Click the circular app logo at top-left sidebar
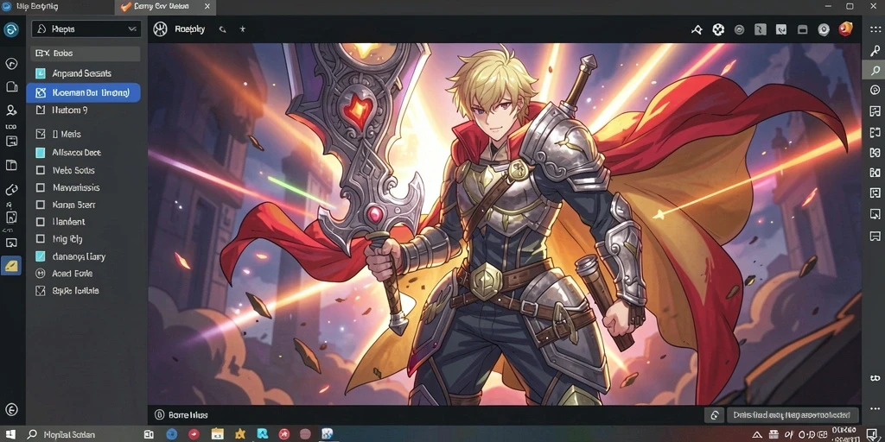Screen dimensions: 885x442 pyautogui.click(x=10, y=30)
